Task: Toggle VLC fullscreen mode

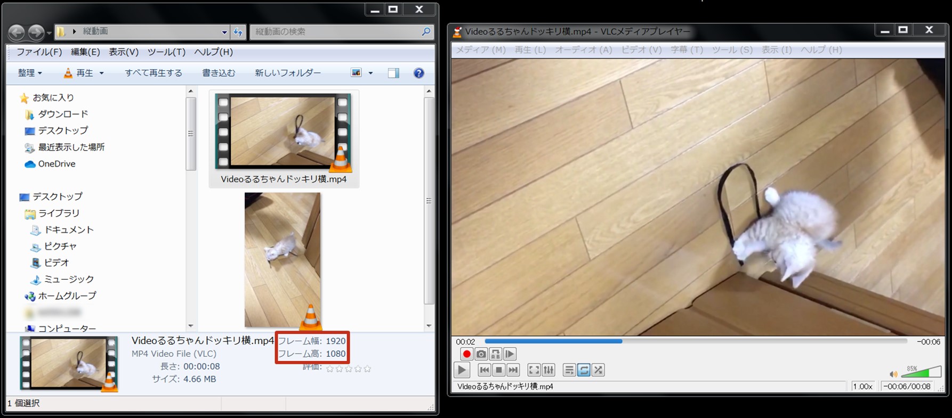Action: (x=534, y=370)
